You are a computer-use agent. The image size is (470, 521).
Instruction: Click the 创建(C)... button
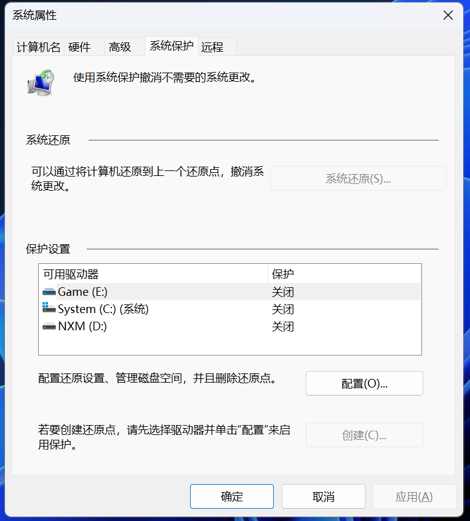[364, 435]
